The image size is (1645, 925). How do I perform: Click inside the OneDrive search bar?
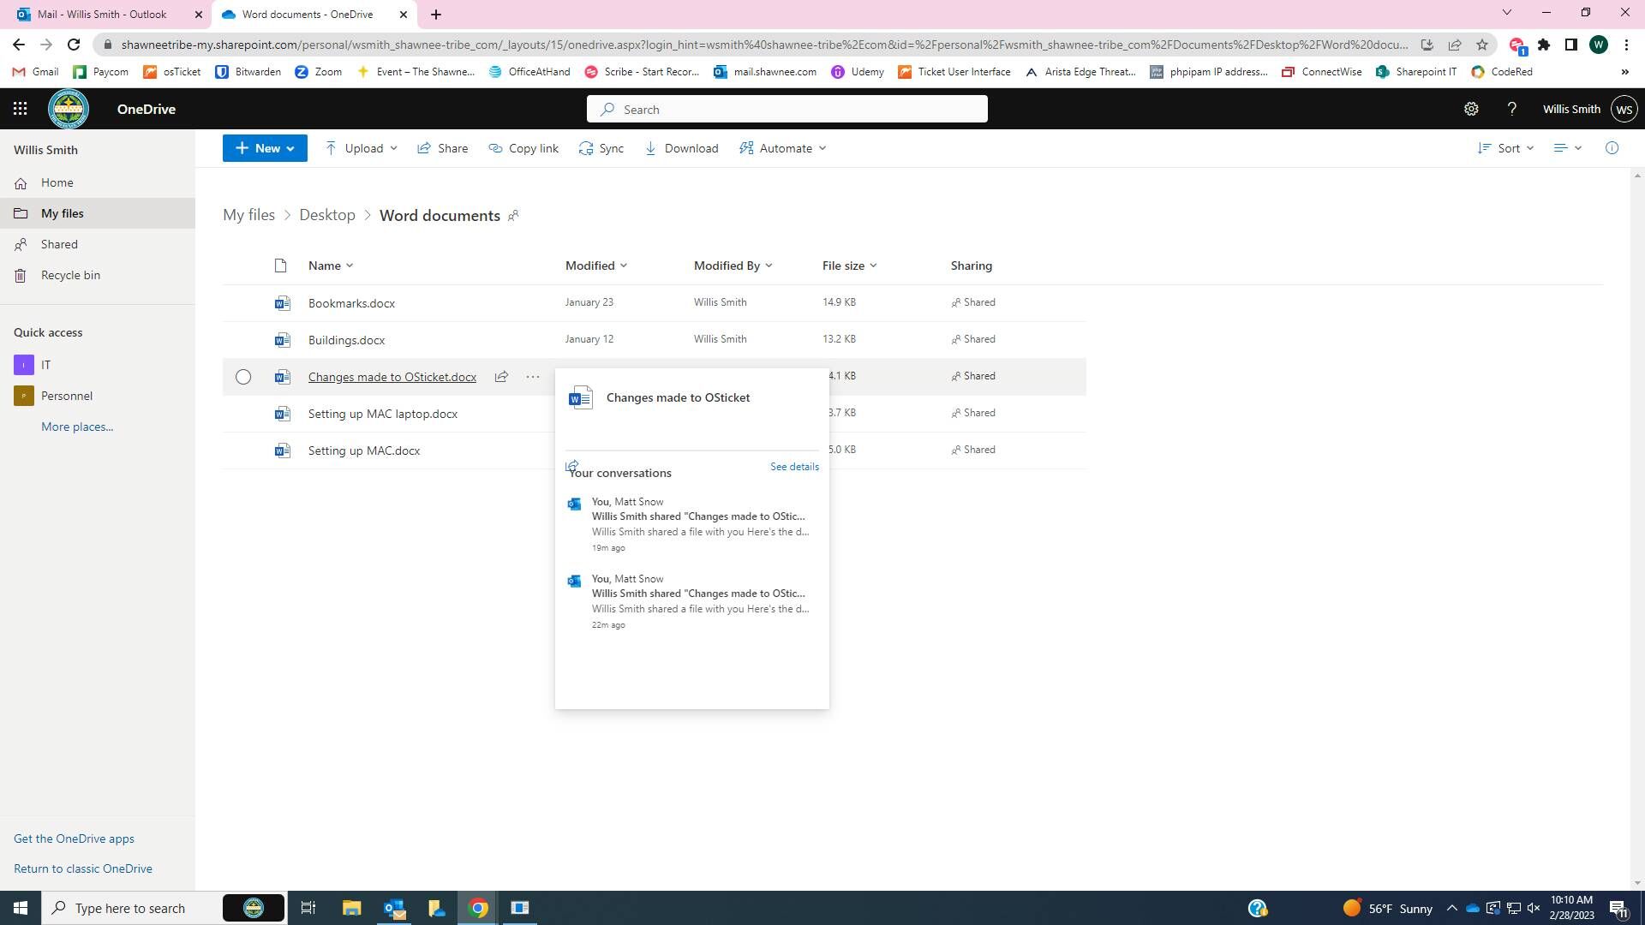tap(788, 109)
